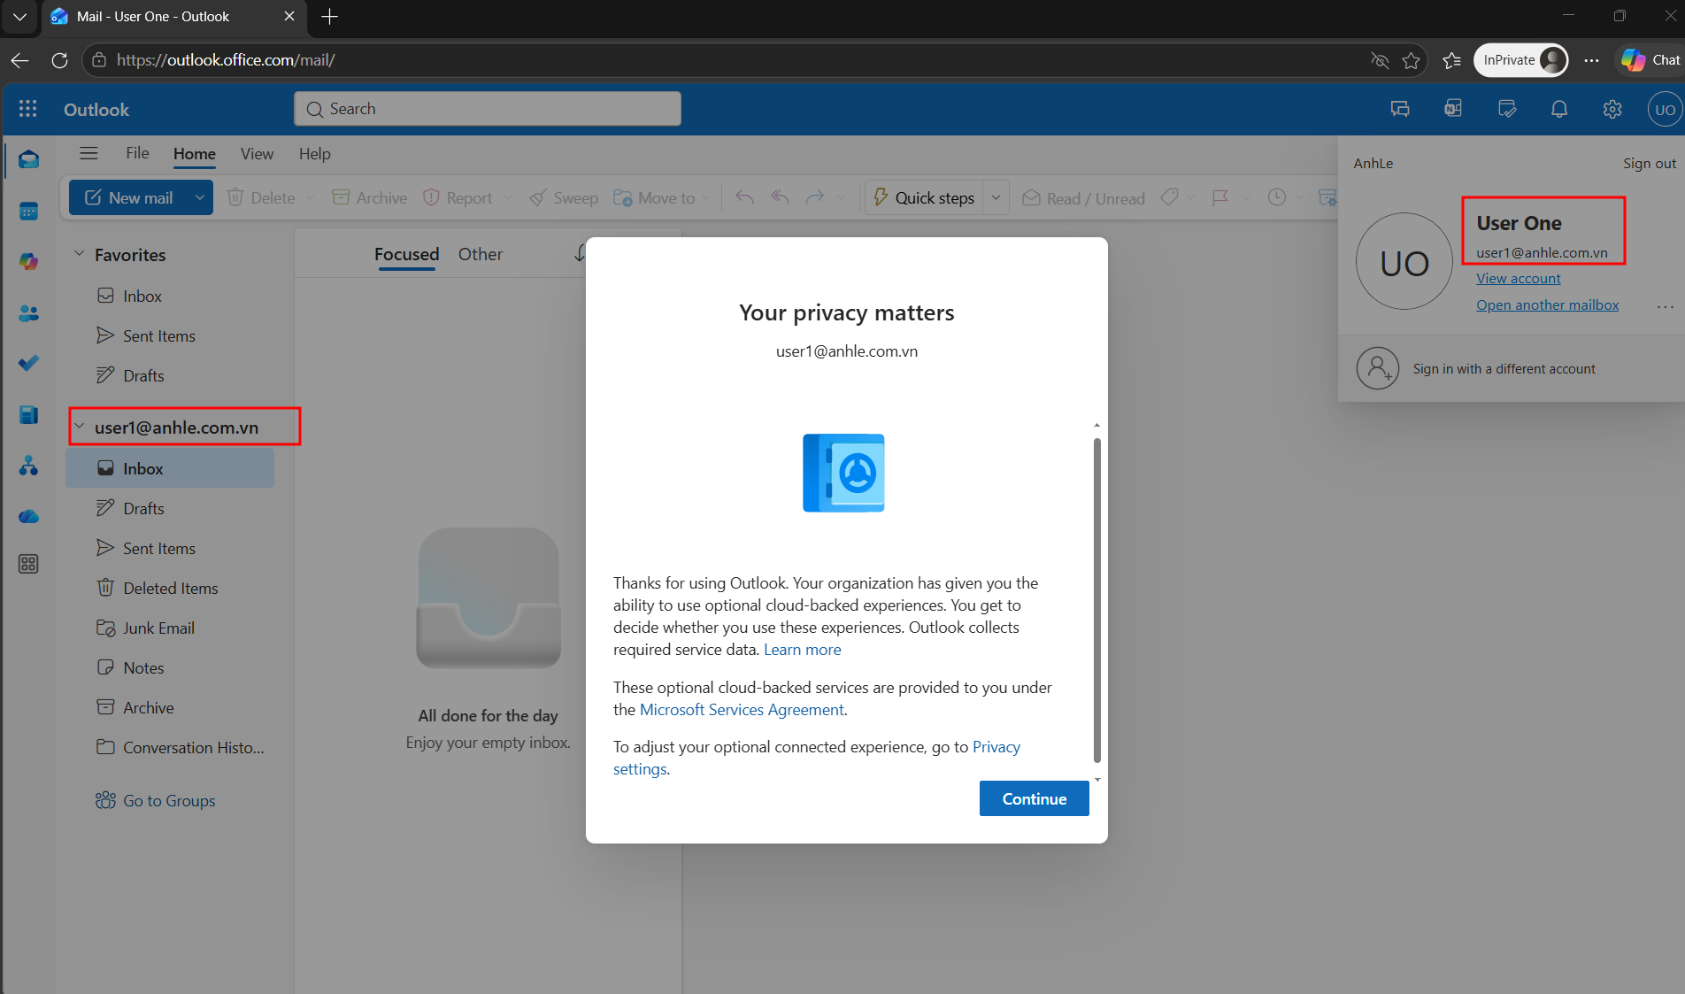This screenshot has height=994, width=1685.
Task: Open the Calendar app in the left rail
Action: click(x=28, y=211)
